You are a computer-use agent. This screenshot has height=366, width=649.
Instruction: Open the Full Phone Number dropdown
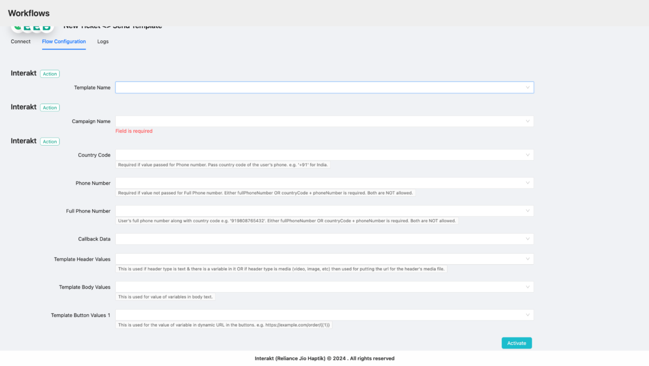tap(527, 210)
